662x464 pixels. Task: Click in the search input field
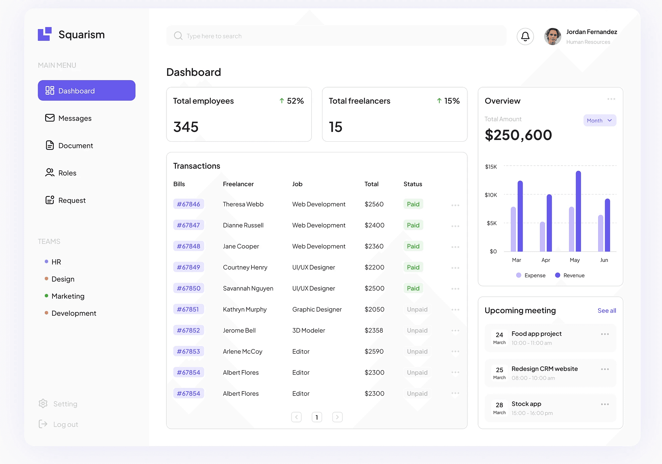coord(336,36)
